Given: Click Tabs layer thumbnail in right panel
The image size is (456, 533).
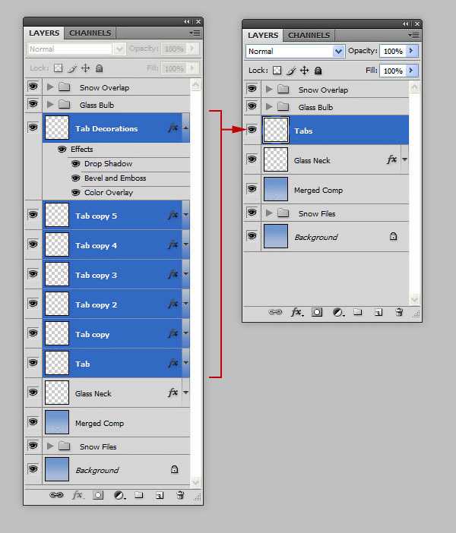Looking at the screenshot, I should point(276,130).
